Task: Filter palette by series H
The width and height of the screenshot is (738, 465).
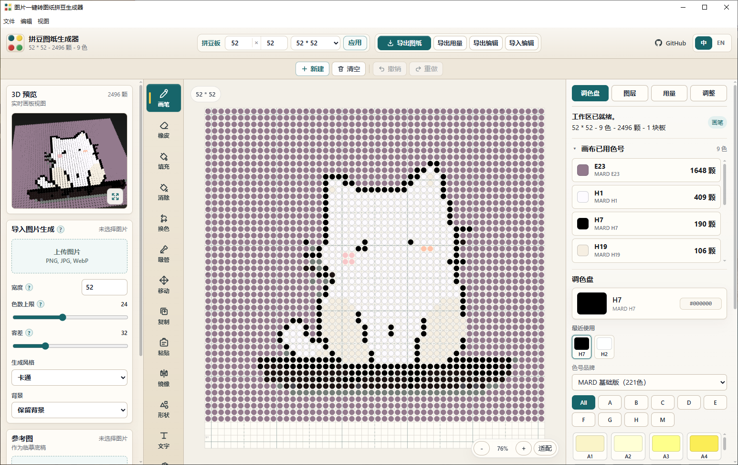Action: tap(636, 420)
